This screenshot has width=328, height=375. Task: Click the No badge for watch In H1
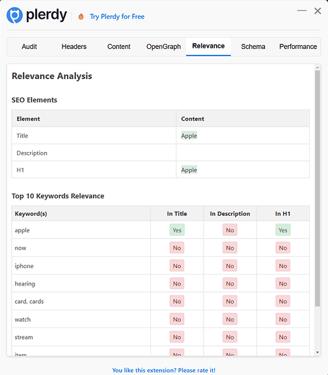tap(283, 320)
